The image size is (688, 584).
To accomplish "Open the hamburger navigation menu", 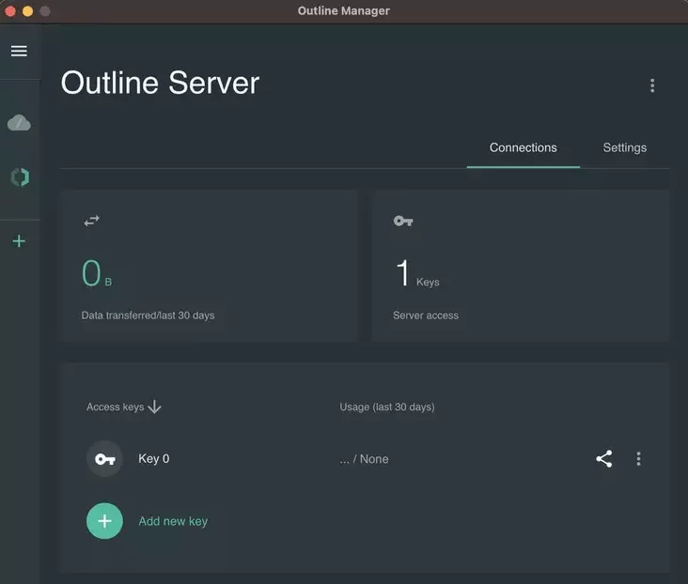I will (x=19, y=51).
